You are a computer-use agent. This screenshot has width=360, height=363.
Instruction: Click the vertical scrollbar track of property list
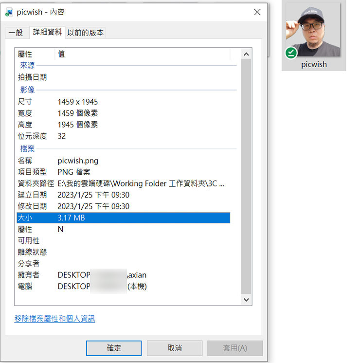click(x=246, y=177)
